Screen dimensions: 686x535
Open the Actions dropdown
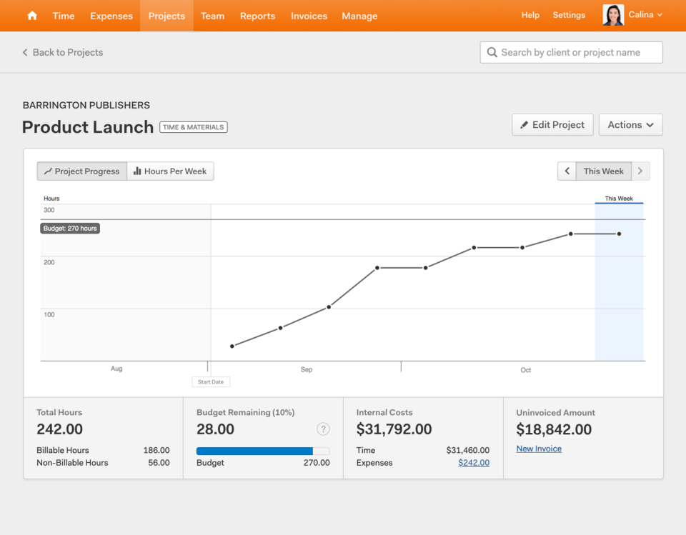click(630, 124)
